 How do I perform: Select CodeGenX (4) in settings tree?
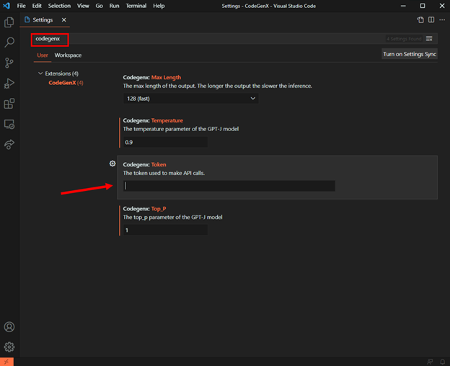66,83
